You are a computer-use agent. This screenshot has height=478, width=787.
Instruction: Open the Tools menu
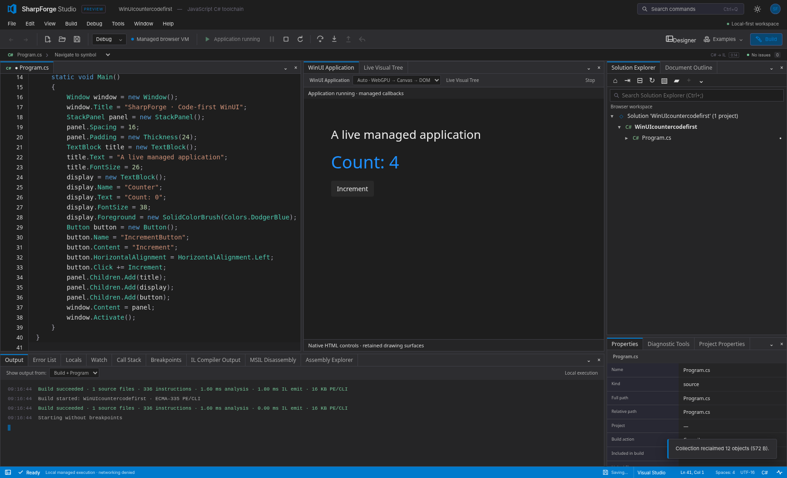coord(118,24)
